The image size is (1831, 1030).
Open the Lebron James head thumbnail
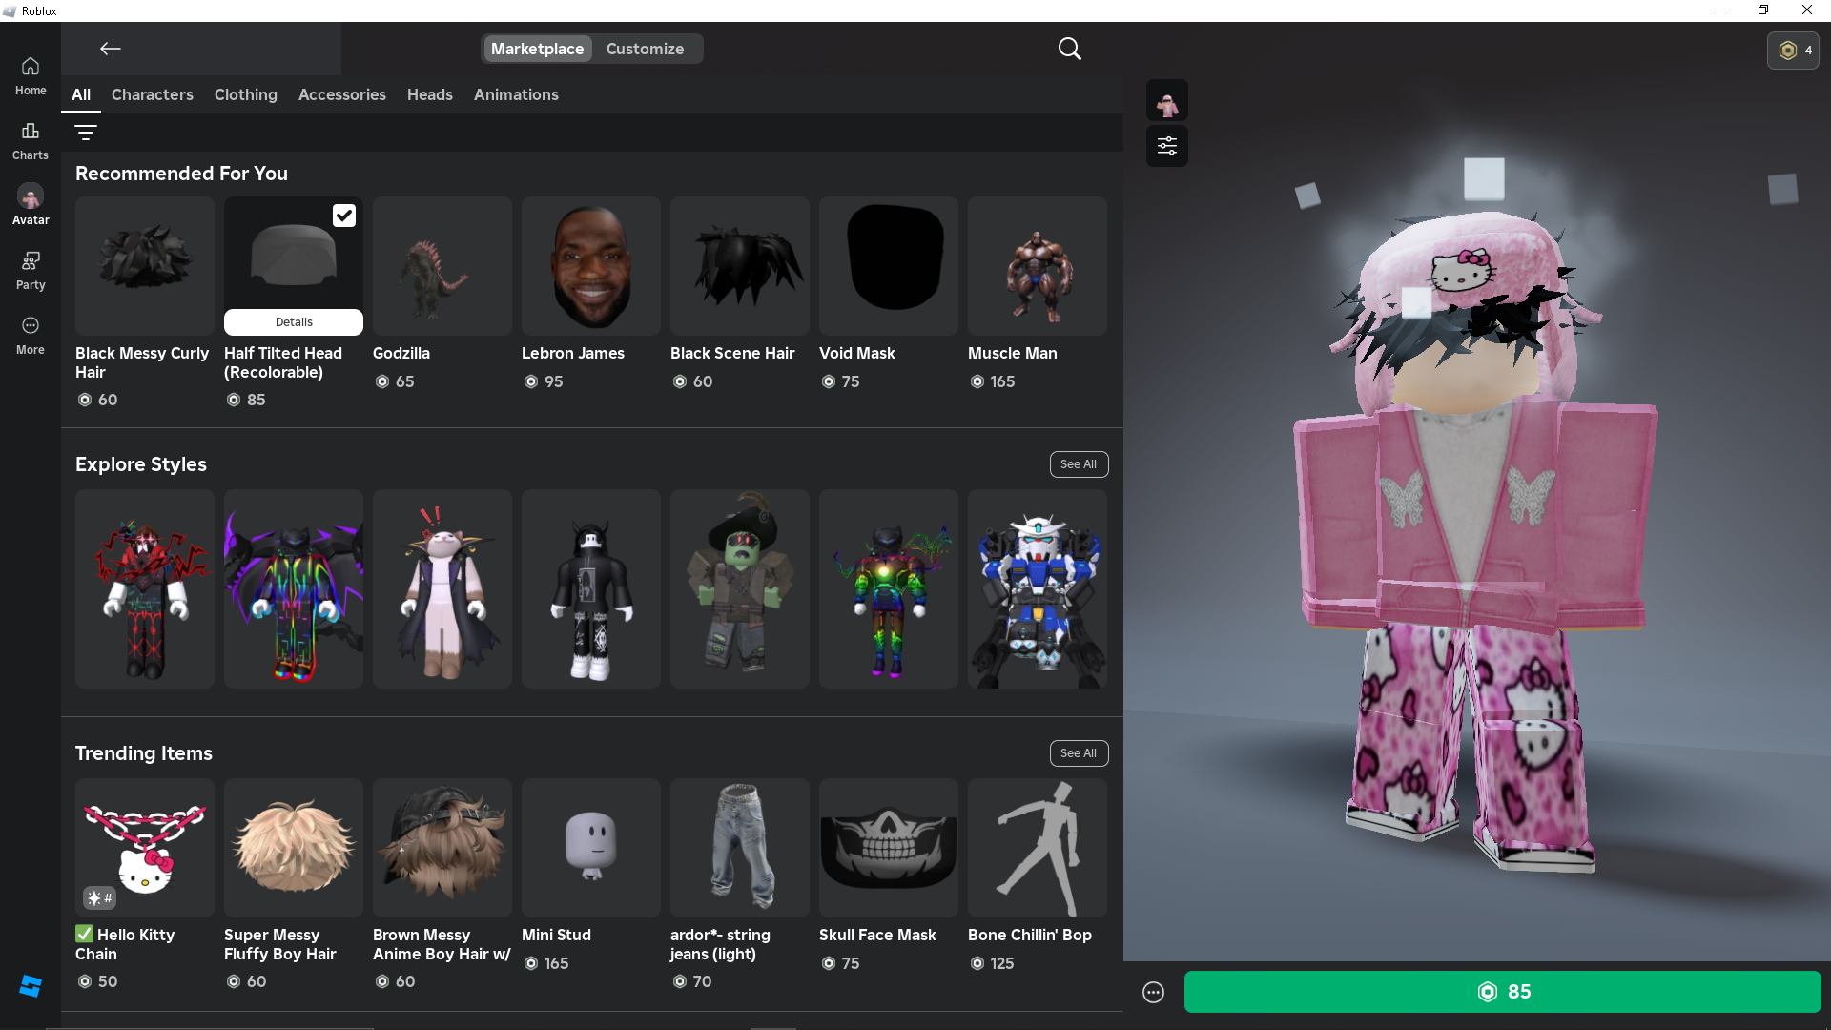click(x=591, y=266)
